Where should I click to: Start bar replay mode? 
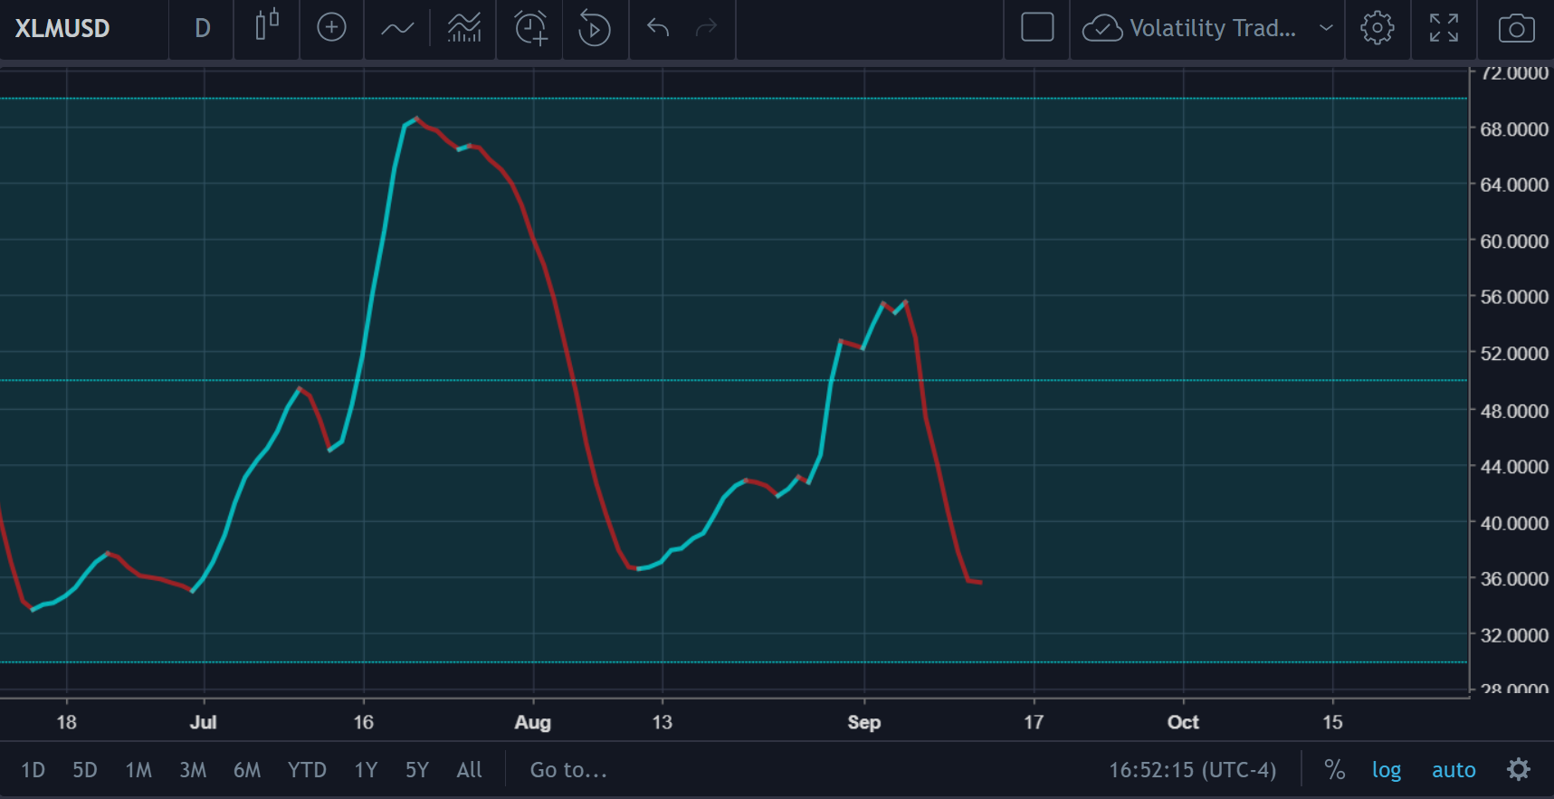coord(595,28)
